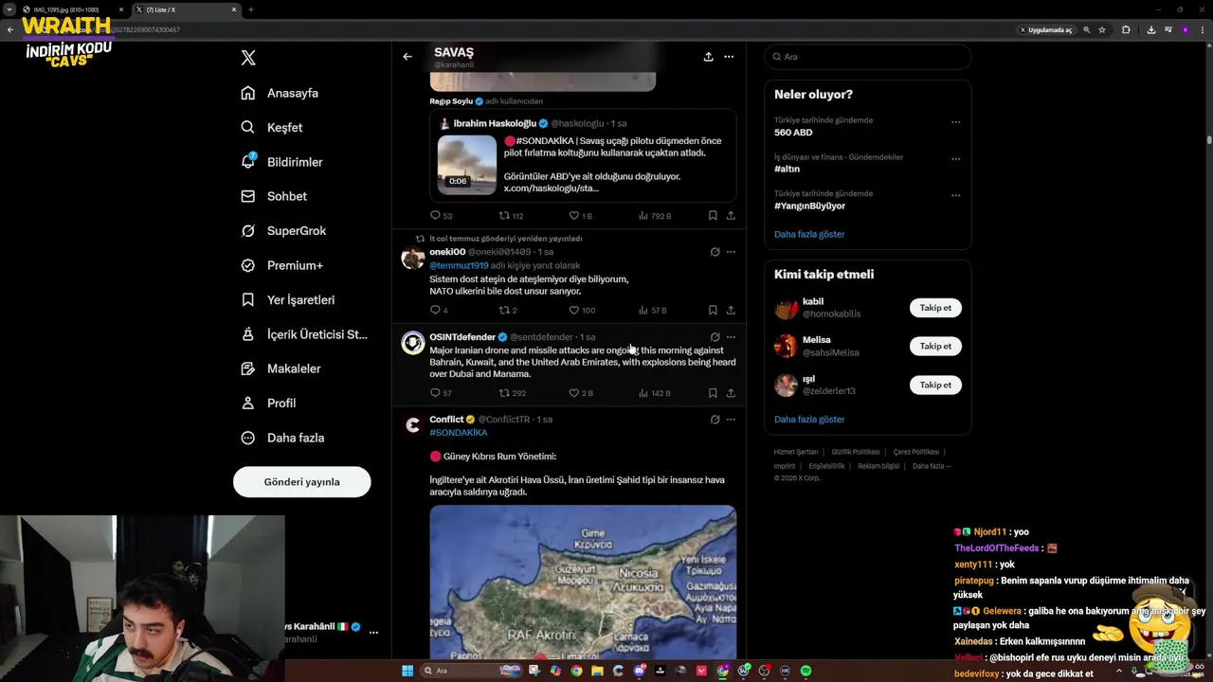Open Grok icon on OSINTdefender post
1213x682 pixels.
tap(715, 337)
